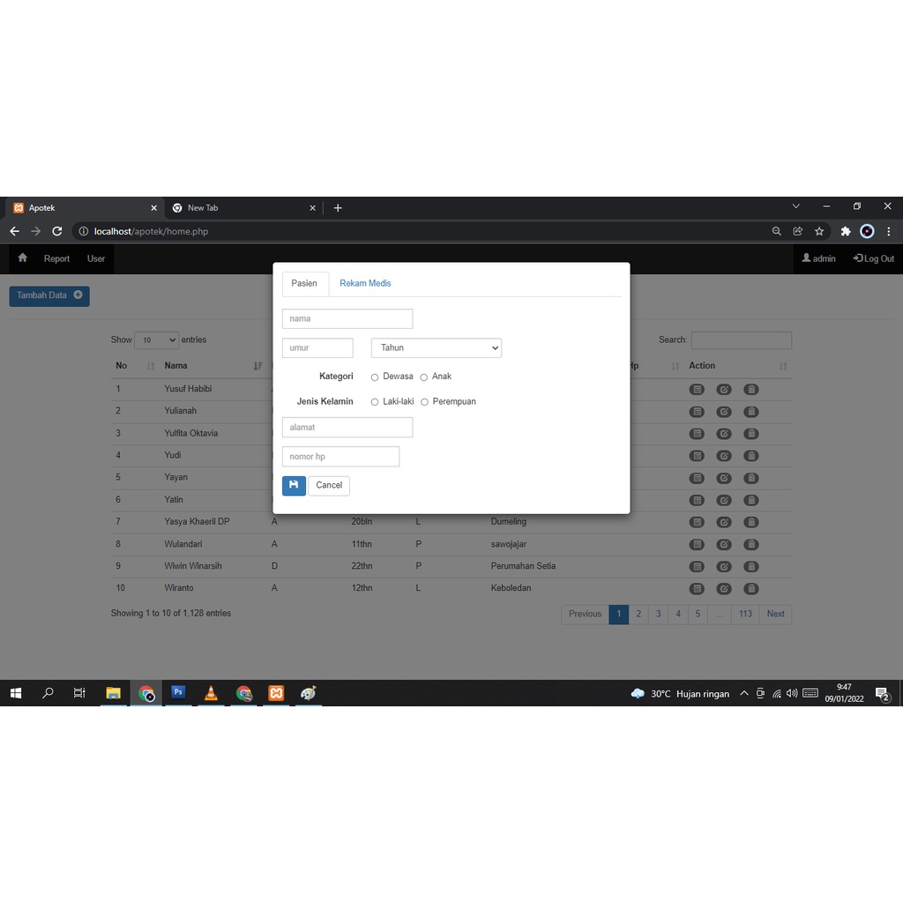Switch to the Apotek browser tab
The width and height of the screenshot is (903, 903).
tap(86, 208)
